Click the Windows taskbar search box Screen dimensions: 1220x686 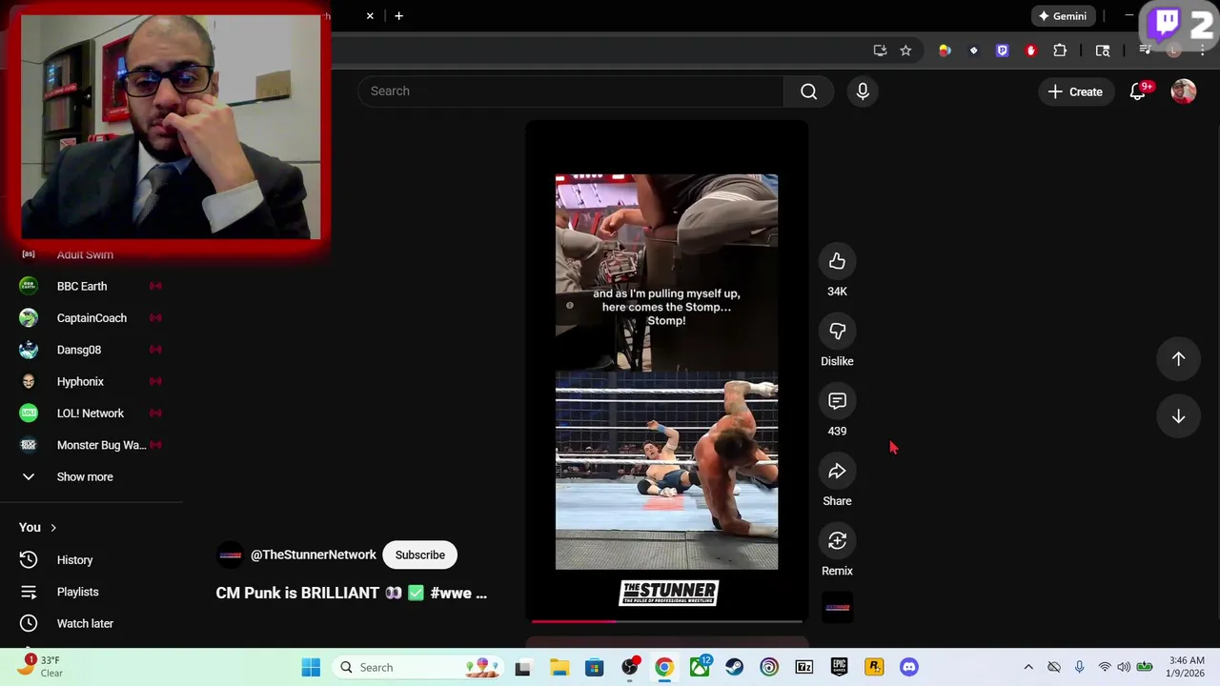tap(417, 667)
